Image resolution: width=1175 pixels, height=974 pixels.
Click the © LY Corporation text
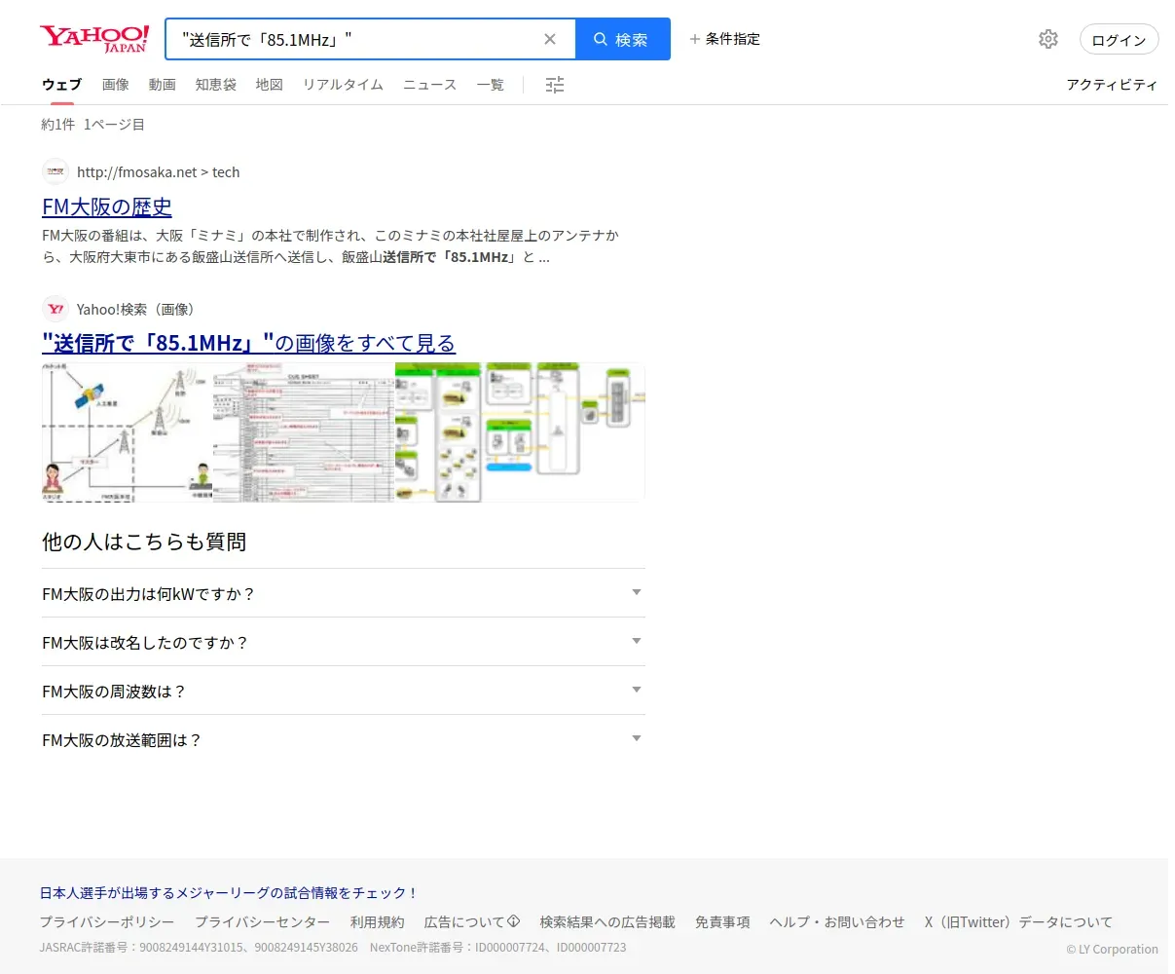(x=1112, y=949)
